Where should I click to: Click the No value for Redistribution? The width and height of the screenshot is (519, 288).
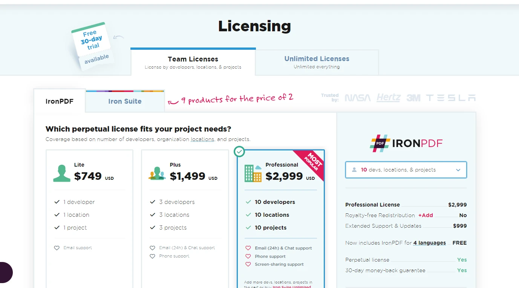[x=463, y=215]
